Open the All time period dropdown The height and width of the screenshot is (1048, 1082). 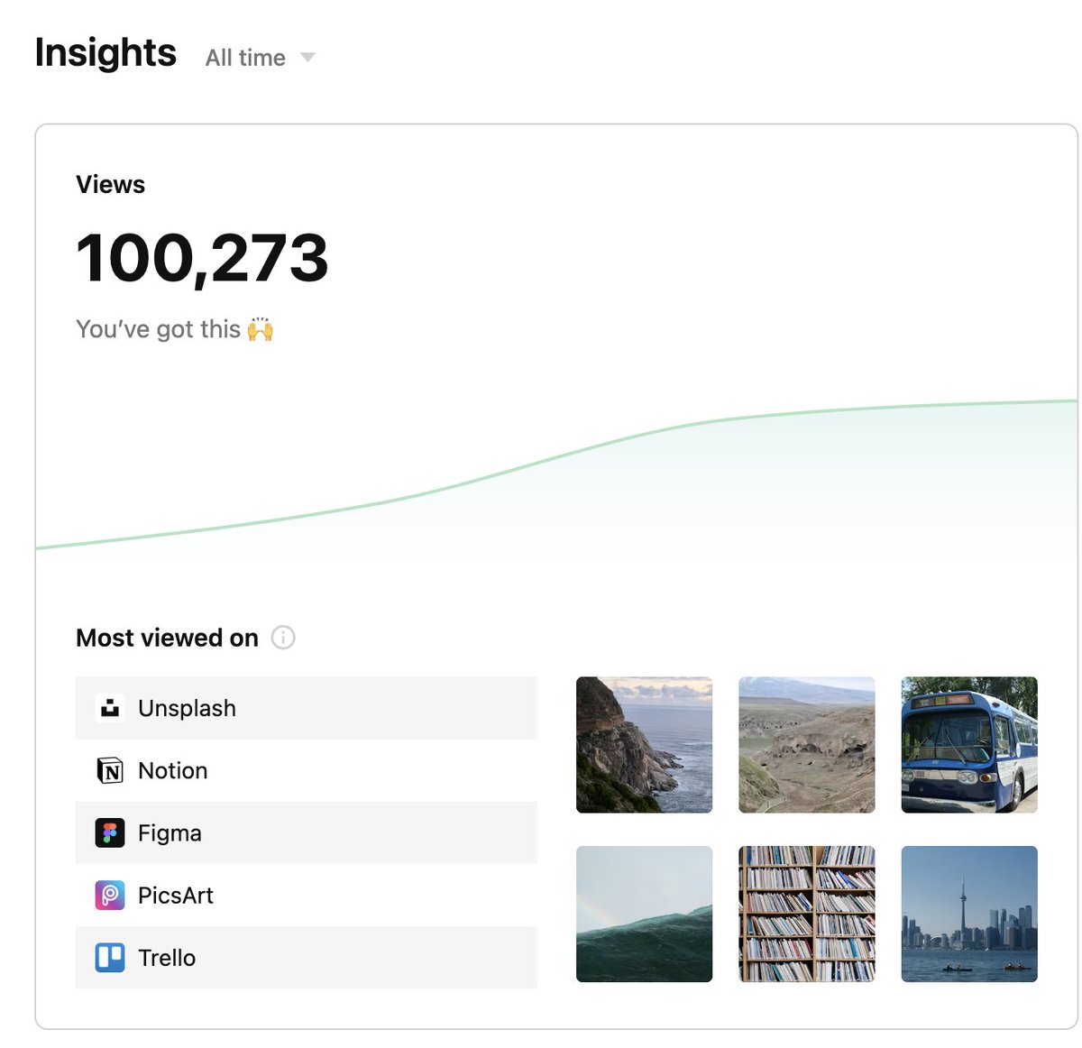260,58
